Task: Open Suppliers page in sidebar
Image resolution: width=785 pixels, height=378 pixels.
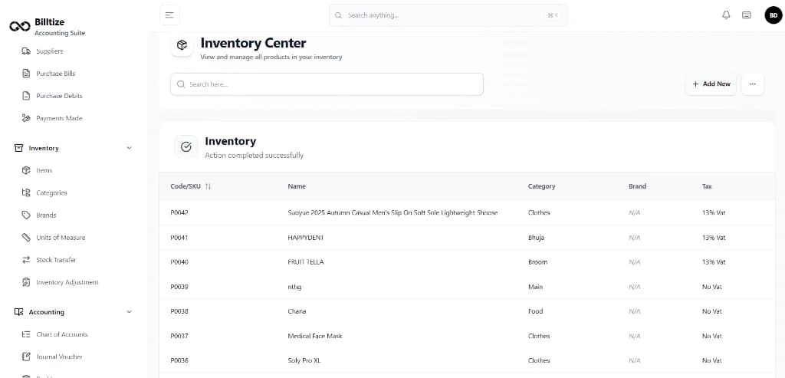Action: 50,51
